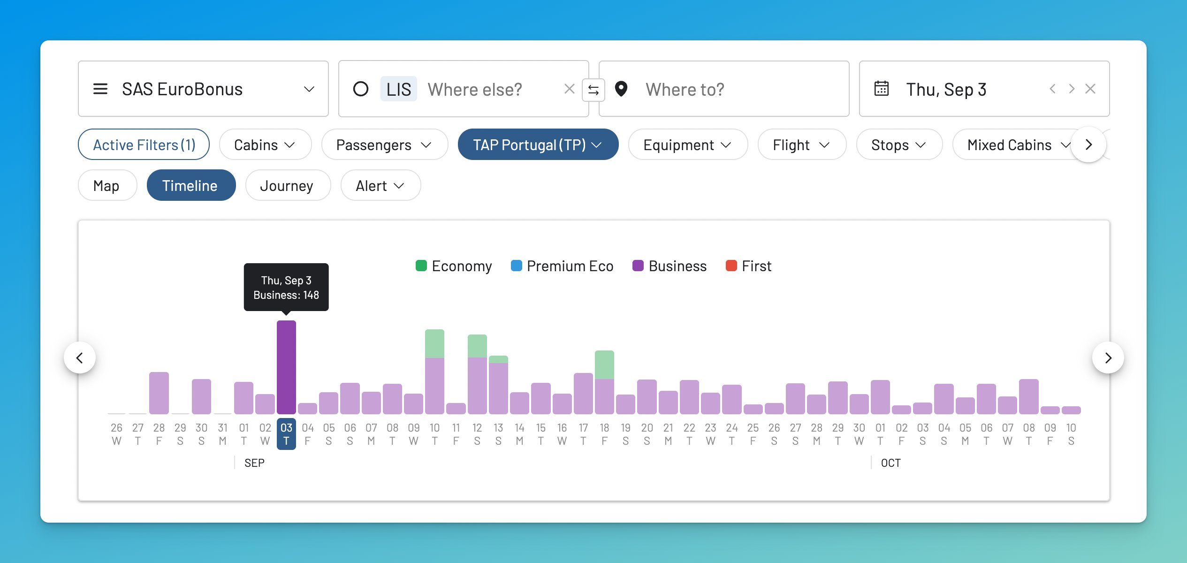
Task: Click the Active Filters (1) button
Action: pyautogui.click(x=144, y=145)
